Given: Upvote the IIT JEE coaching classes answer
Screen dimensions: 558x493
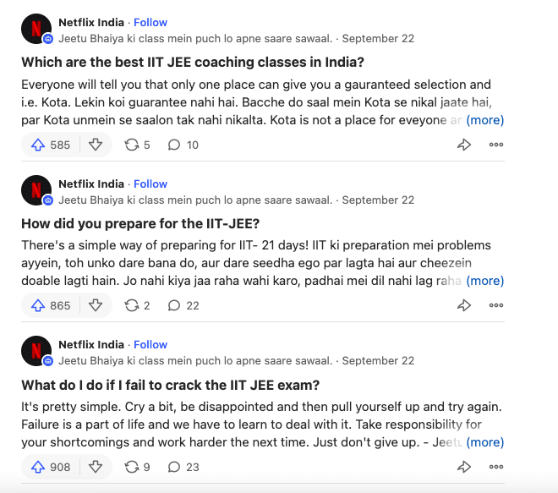Looking at the screenshot, I should click(x=51, y=145).
